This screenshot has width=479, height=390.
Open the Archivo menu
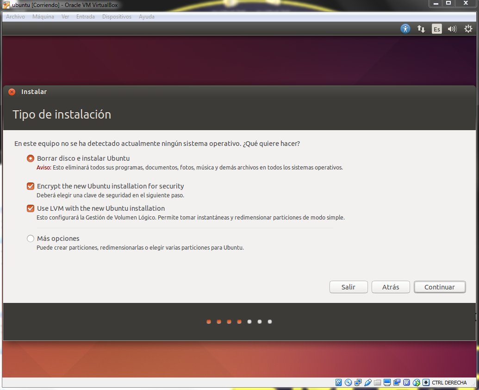[15, 17]
